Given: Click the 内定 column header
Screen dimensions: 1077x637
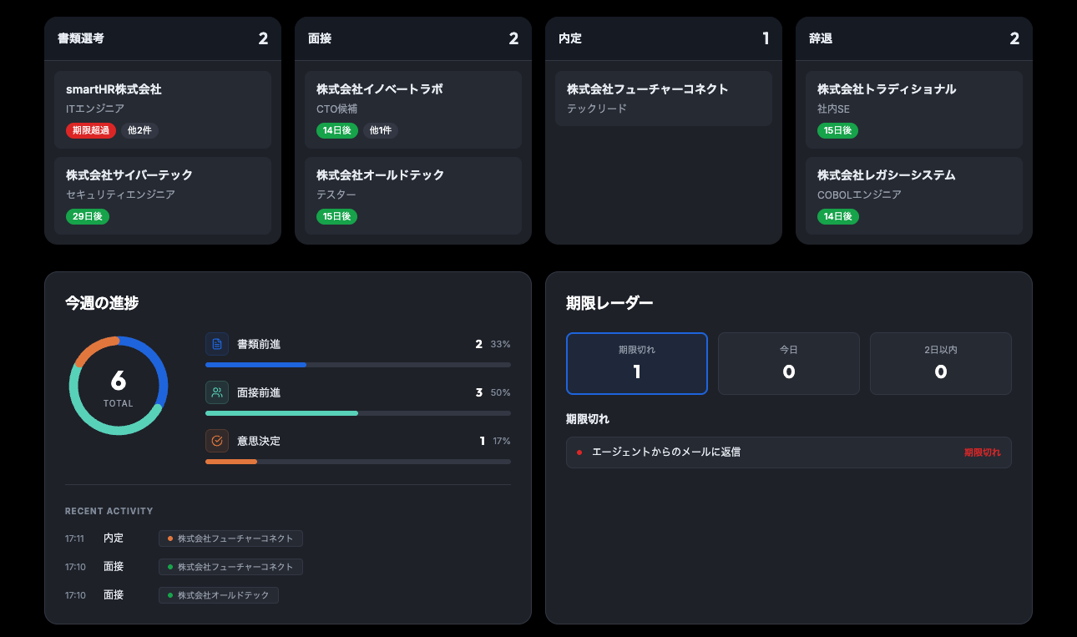Looking at the screenshot, I should [x=664, y=38].
